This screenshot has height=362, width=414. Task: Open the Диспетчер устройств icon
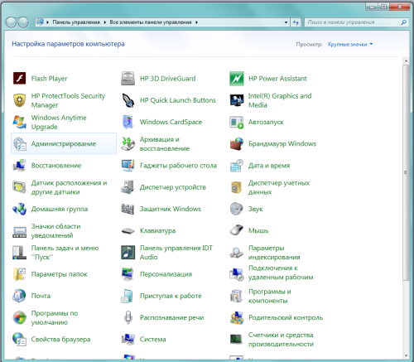pyautogui.click(x=128, y=187)
